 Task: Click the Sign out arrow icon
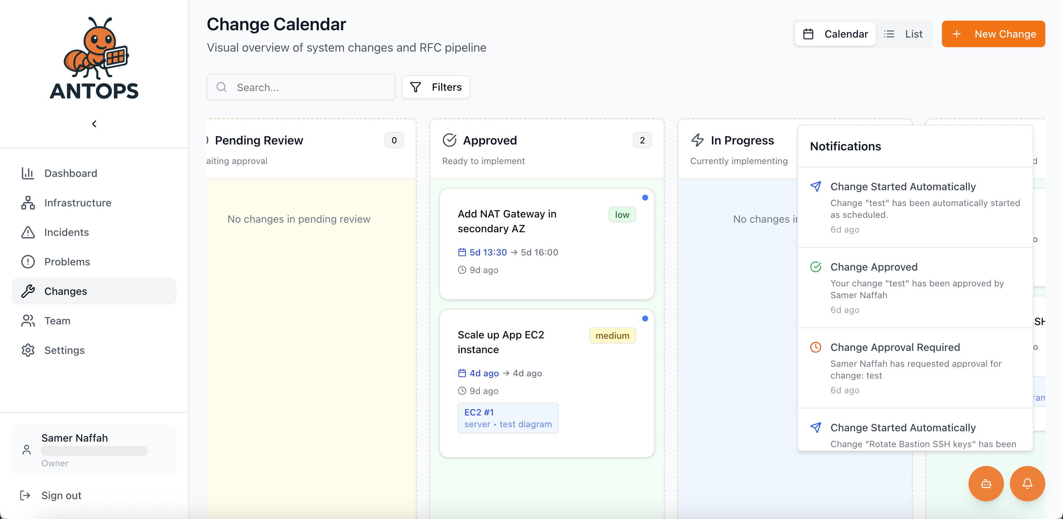click(x=25, y=495)
